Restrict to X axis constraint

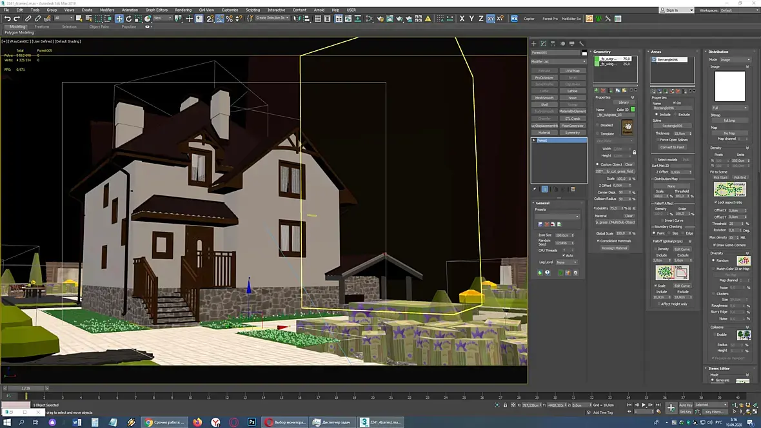(x=462, y=19)
